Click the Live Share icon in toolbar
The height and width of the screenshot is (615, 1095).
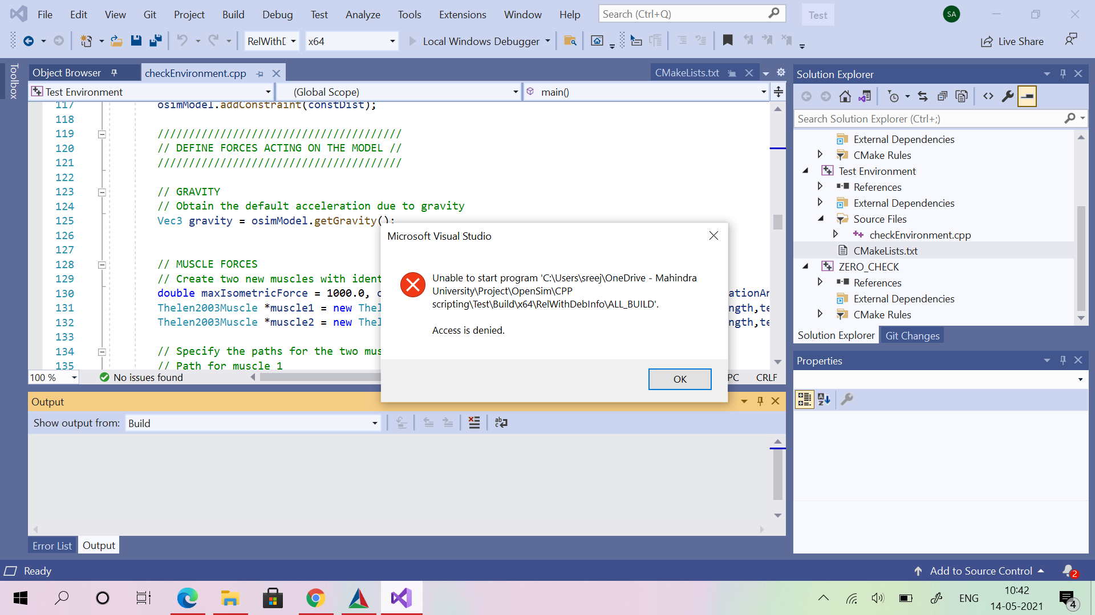pyautogui.click(x=985, y=40)
